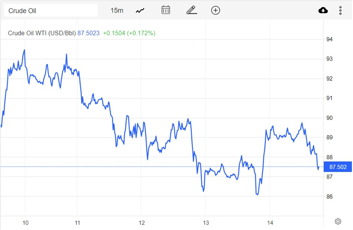Screen dimensions: 353x230
Task: Open chart settings gear icon
Action: click(x=338, y=221)
